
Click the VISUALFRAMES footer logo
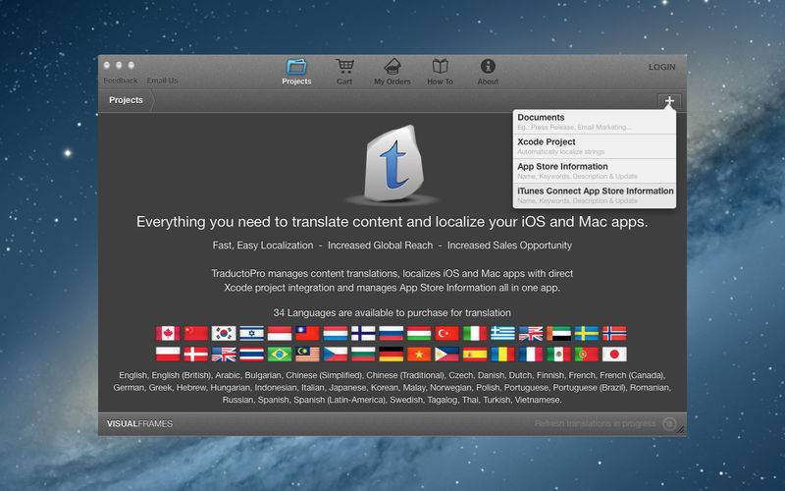click(x=139, y=424)
